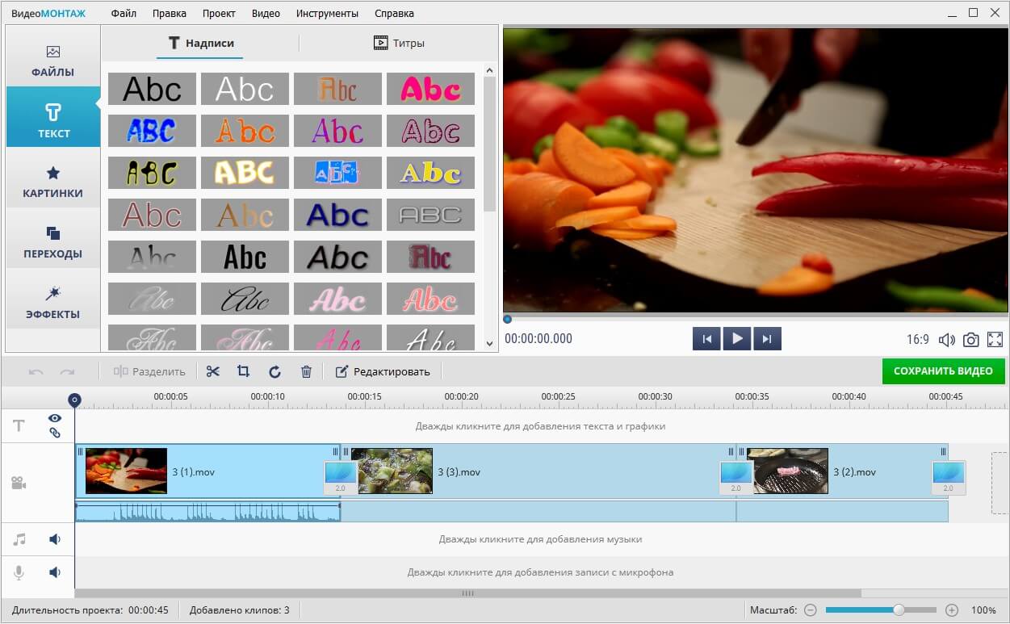Toggle text track link icon
This screenshot has width=1010, height=624.
[55, 433]
